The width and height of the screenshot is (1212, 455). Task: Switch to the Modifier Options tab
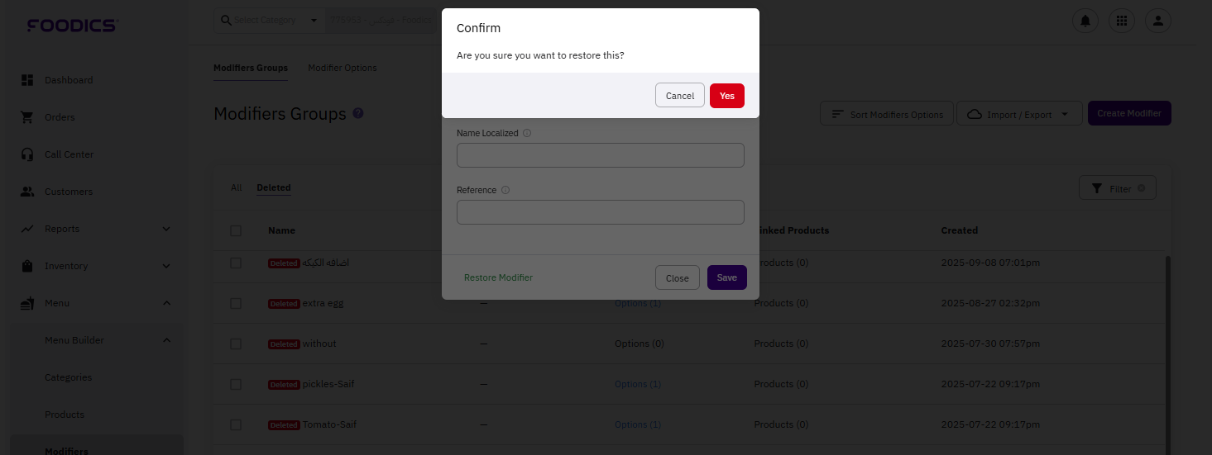[x=342, y=68]
